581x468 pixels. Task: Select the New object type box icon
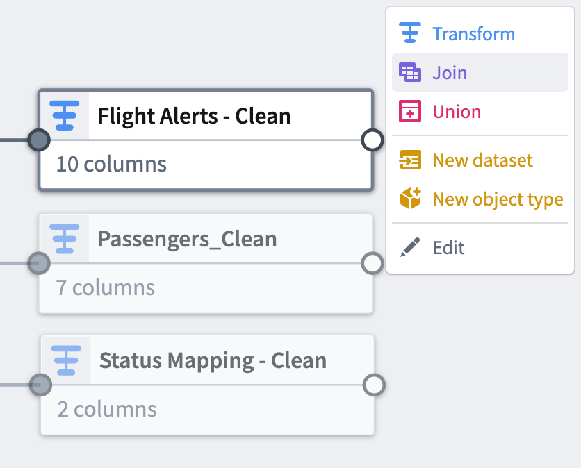pos(410,199)
